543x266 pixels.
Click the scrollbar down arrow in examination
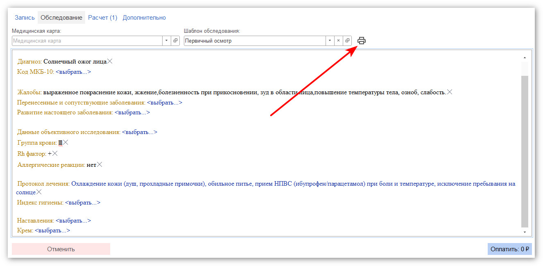click(x=525, y=232)
